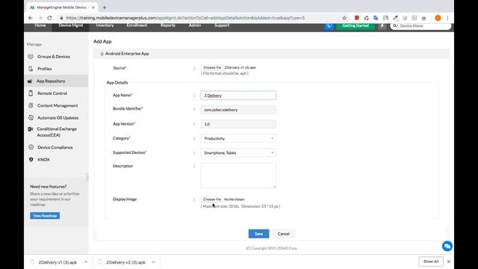
Task: Expand options for ZDelivery v2 (3).apk download
Action: tap(153, 262)
